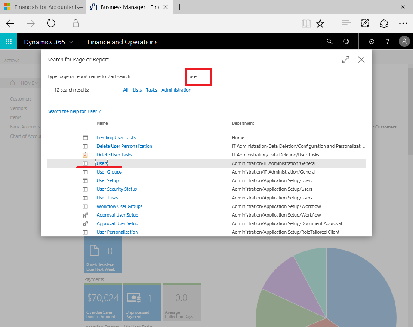Screen dimensions: 413x327
Task: Open the user account avatar icon
Action: tap(404, 41)
